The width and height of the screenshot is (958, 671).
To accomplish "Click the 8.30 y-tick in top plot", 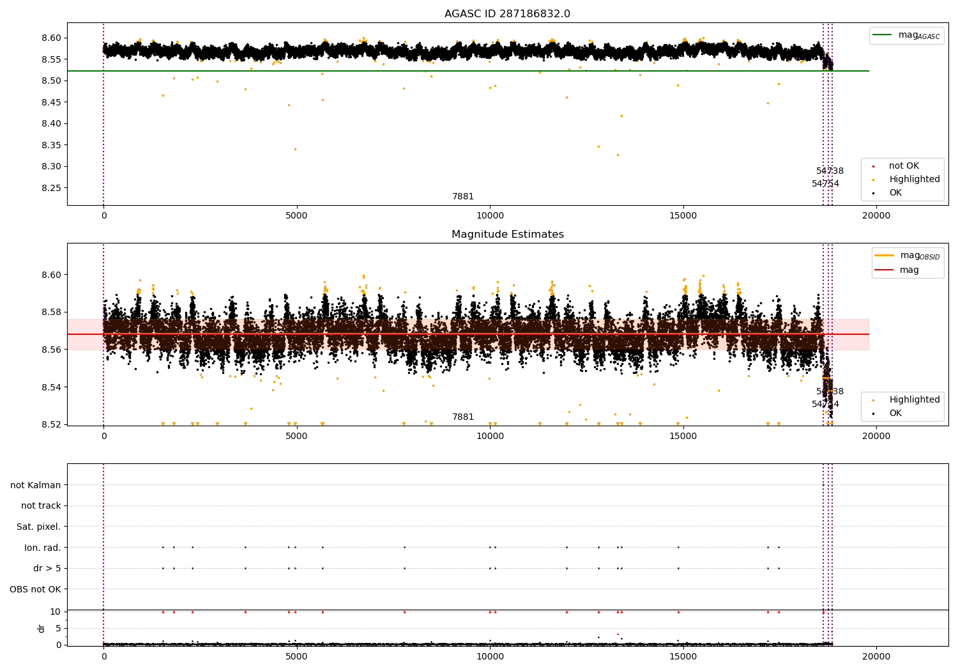I will coord(50,167).
